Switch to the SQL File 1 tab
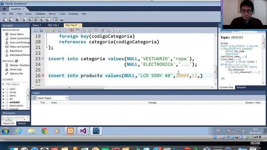Screen dimensions: 267x150 coord(53,25)
